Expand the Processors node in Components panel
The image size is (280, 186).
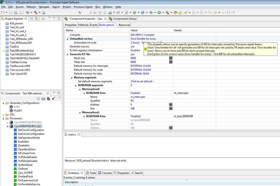(3, 118)
